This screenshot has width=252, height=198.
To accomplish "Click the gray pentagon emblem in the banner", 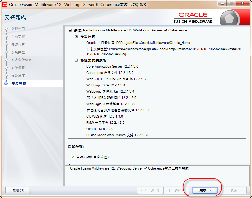I will click(229, 18).
